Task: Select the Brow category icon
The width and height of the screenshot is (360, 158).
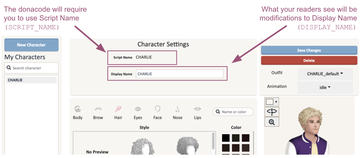Action: click(x=98, y=112)
